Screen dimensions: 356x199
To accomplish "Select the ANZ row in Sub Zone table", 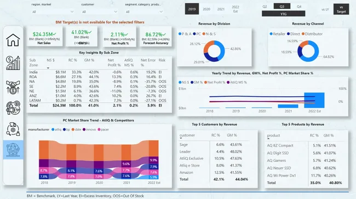I will pyautogui.click(x=97, y=96).
